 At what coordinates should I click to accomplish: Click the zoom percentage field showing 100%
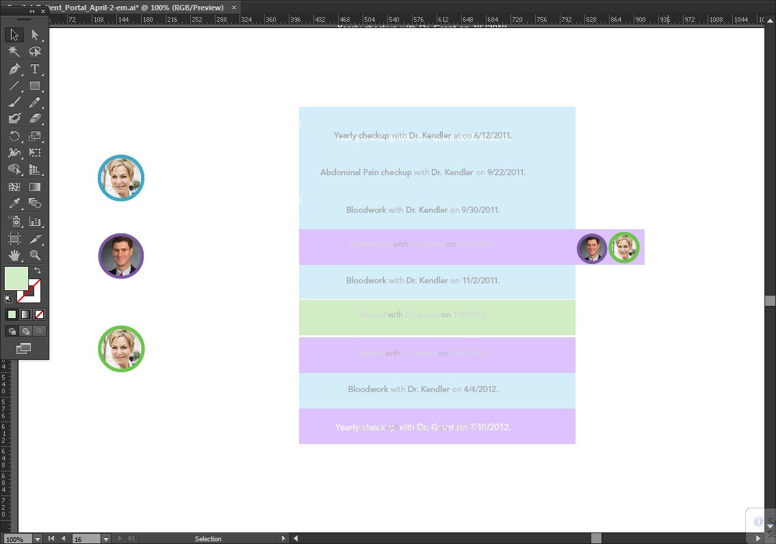[x=18, y=539]
